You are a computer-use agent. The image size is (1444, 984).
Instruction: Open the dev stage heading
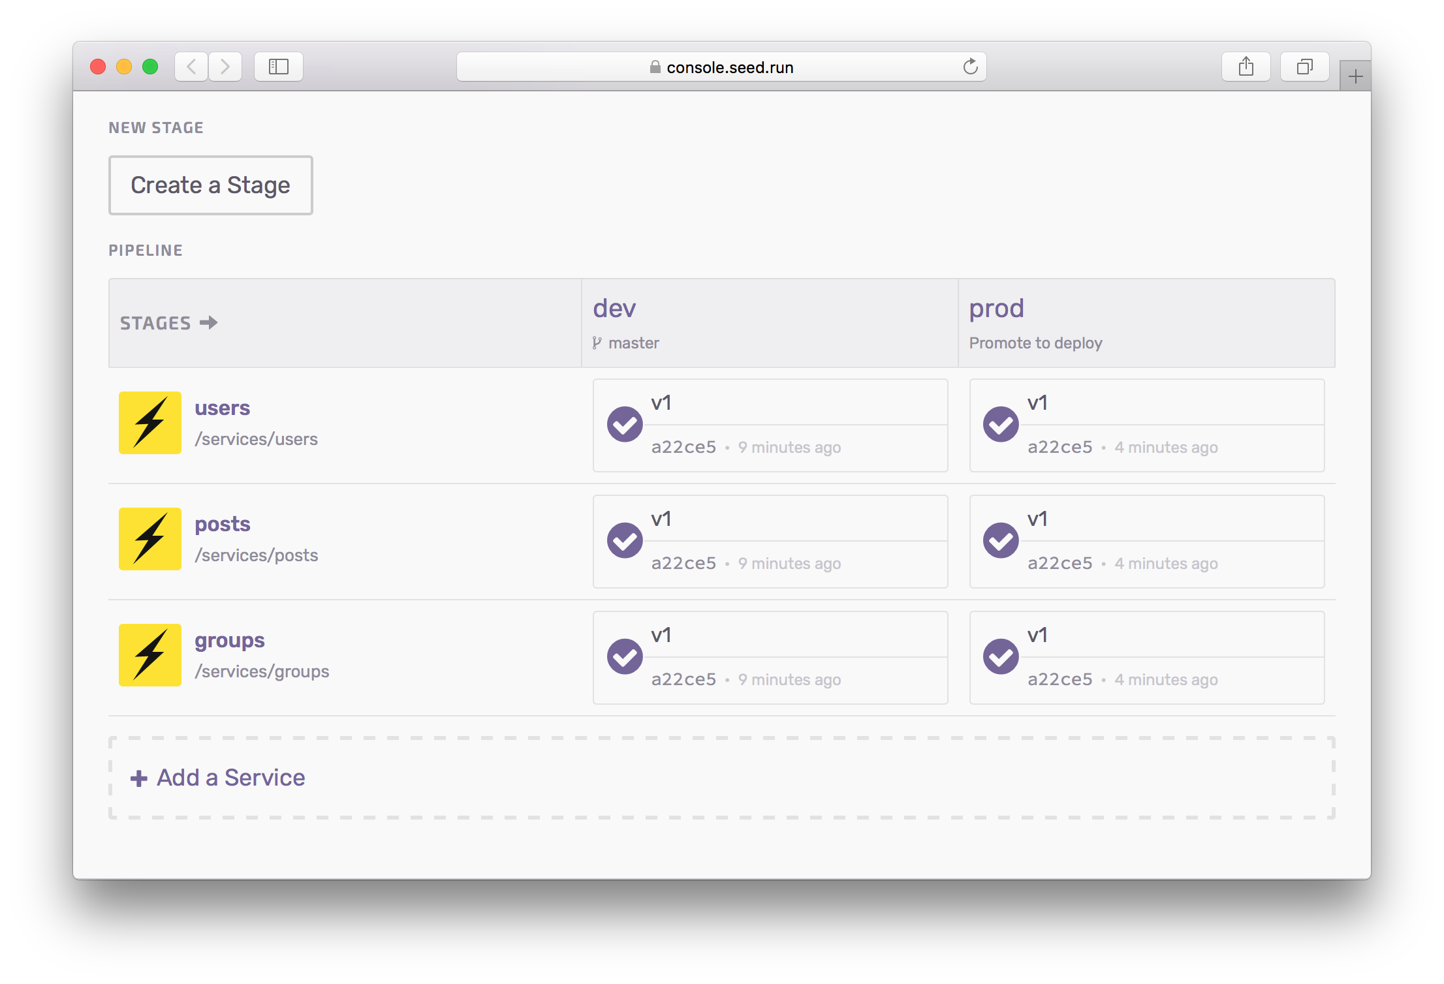coord(614,309)
